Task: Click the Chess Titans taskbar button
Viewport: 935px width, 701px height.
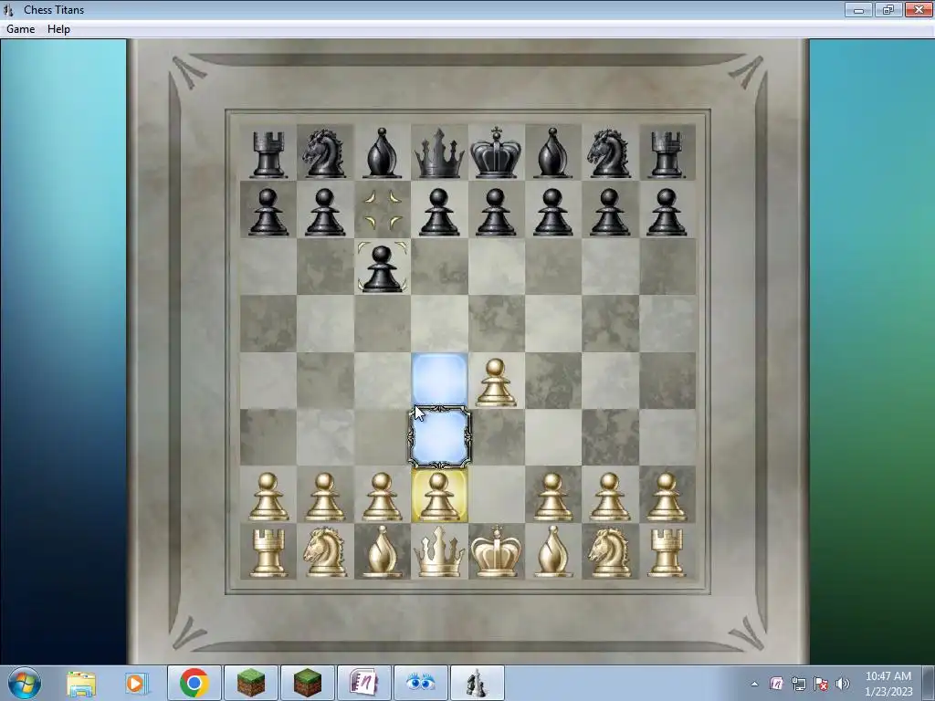Action: coord(477,683)
